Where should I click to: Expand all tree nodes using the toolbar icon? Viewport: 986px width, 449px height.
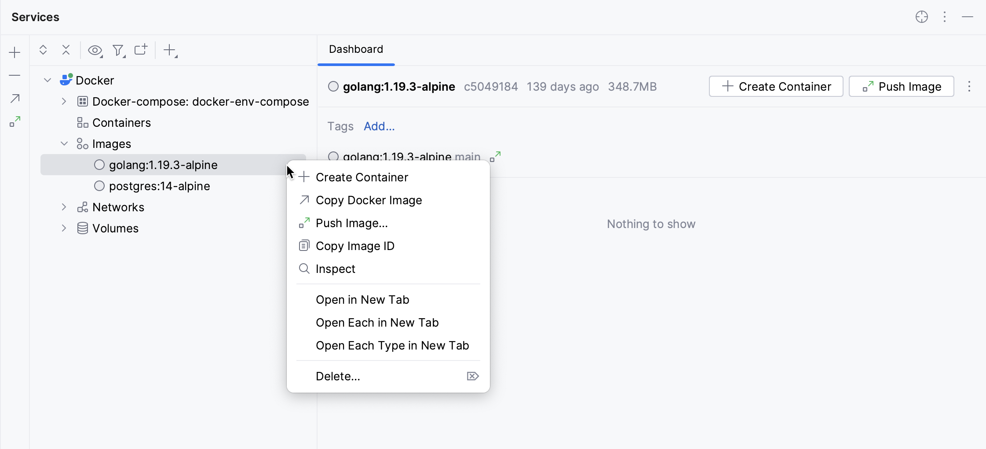click(x=43, y=50)
